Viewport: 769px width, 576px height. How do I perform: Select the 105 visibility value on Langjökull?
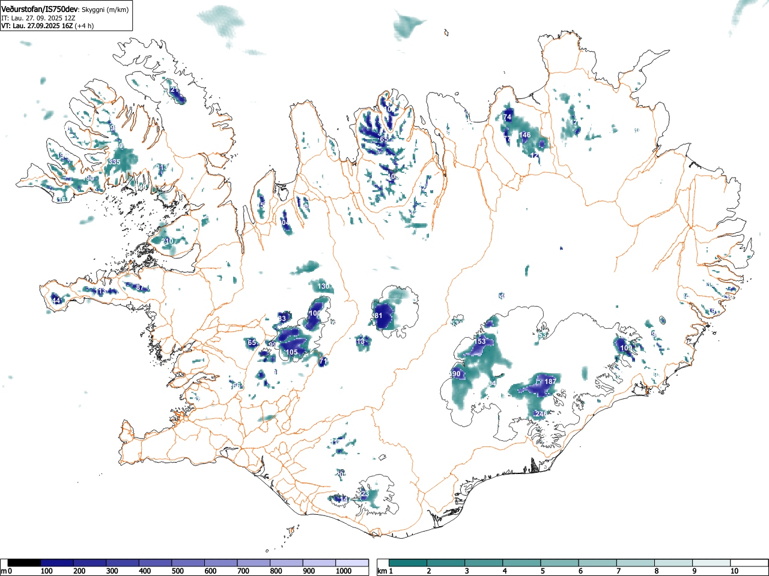(291, 352)
